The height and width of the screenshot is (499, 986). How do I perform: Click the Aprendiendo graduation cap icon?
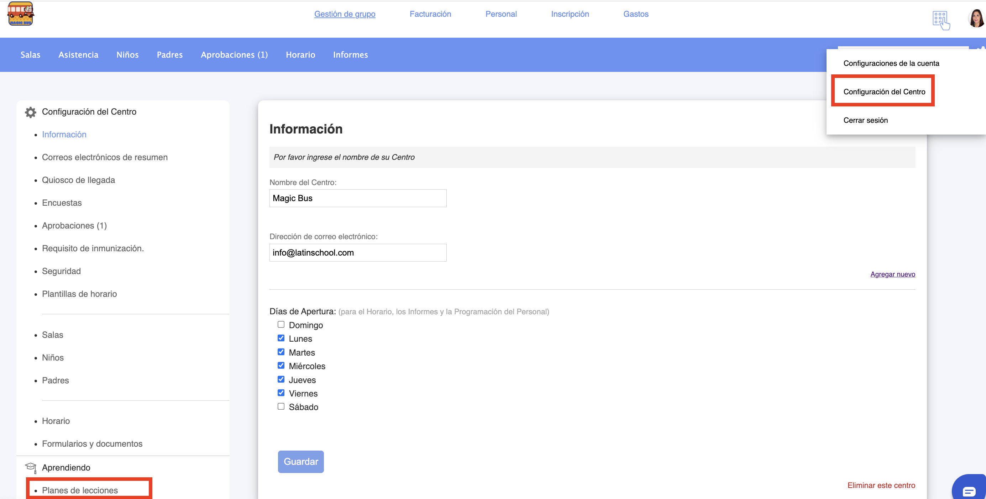click(30, 467)
